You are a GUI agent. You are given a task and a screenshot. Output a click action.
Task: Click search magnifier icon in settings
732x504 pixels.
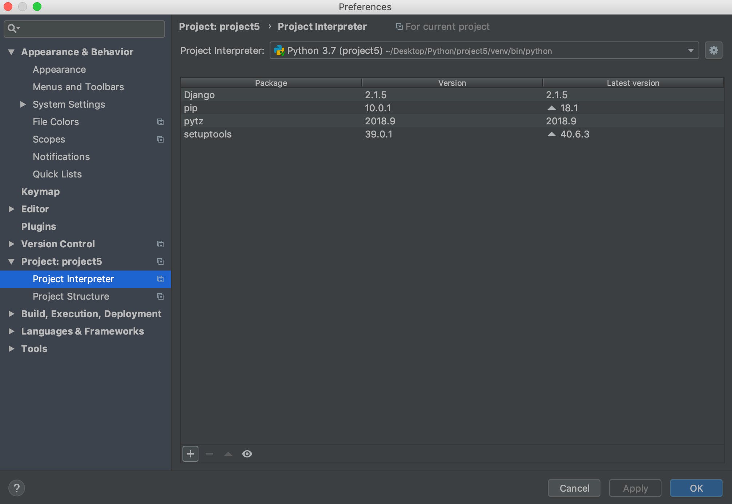(x=12, y=28)
